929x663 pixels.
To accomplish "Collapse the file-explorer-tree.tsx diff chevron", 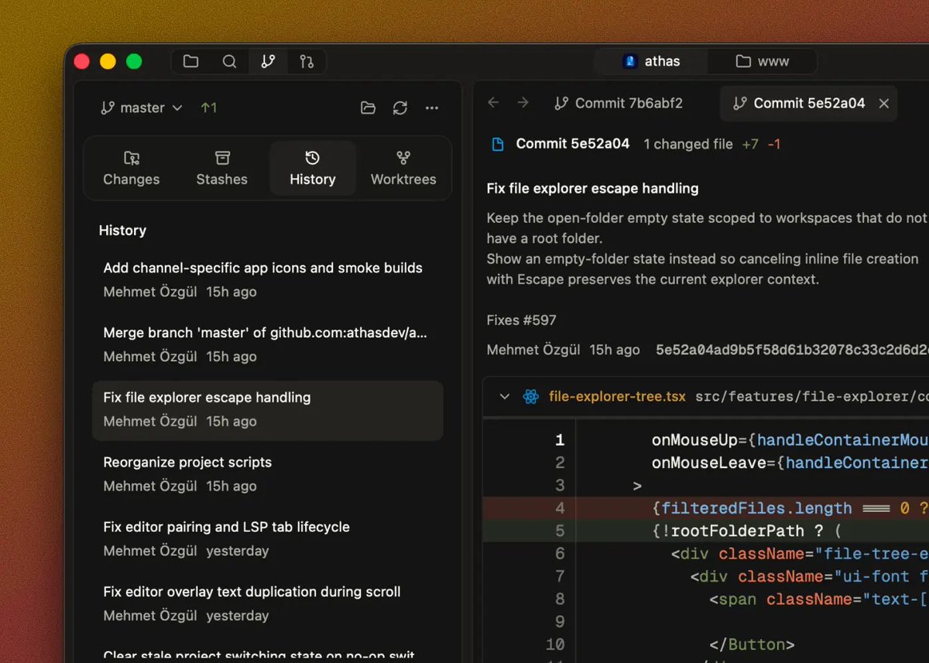I will pos(505,396).
